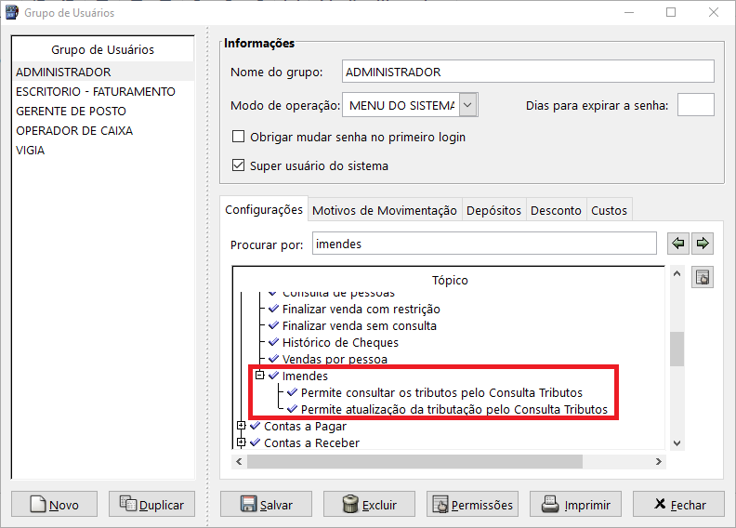Click the green next search arrow icon
The width and height of the screenshot is (736, 528).
click(x=703, y=244)
